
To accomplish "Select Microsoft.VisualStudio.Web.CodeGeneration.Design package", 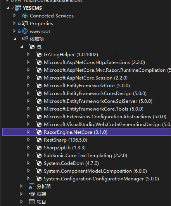I will pyautogui.click(x=107, y=125).
